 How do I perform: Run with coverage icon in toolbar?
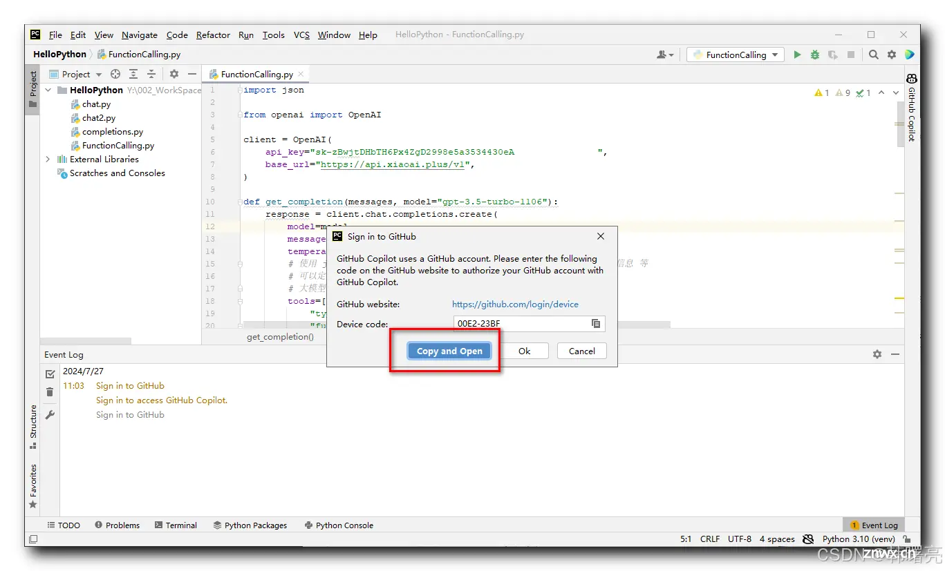(x=833, y=55)
